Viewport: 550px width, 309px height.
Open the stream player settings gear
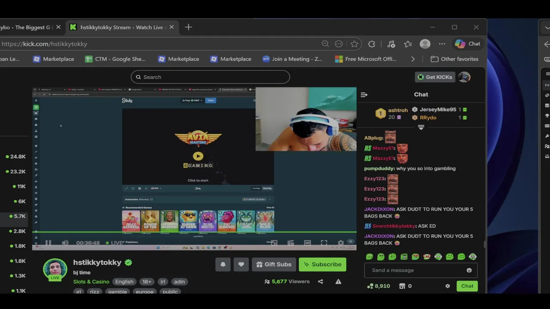[x=341, y=243]
